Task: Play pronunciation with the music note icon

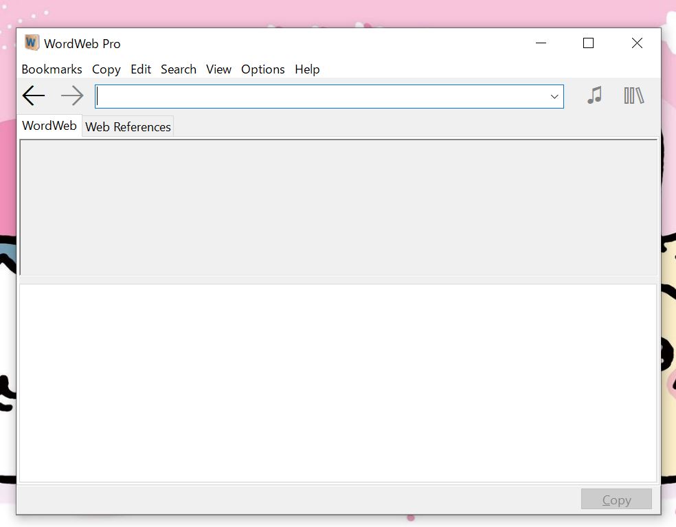Action: pos(594,96)
